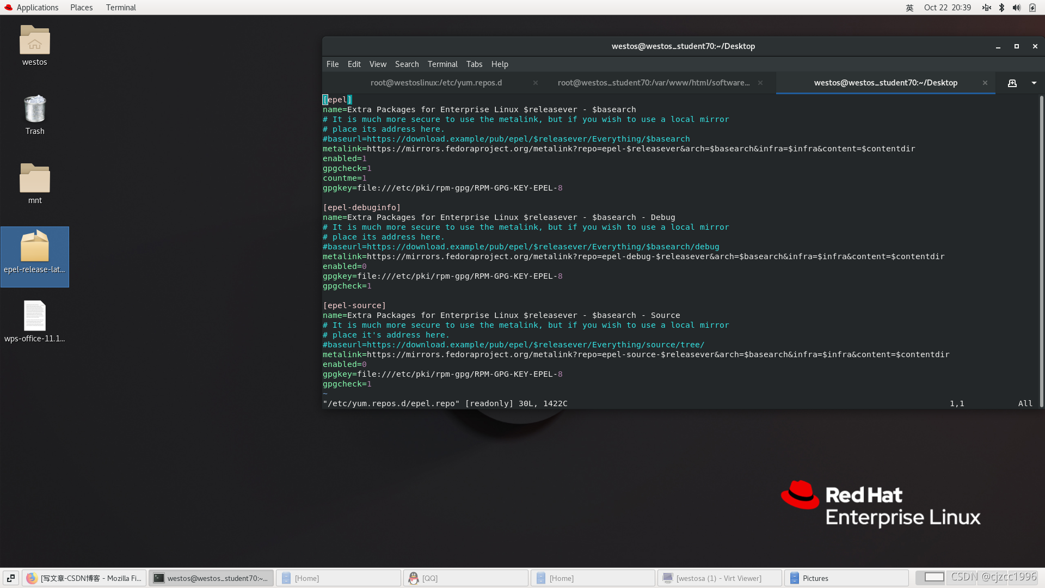Screen dimensions: 1045x588
Task: Close the root@westoslinux yum.repos.d tab
Action: tap(536, 83)
